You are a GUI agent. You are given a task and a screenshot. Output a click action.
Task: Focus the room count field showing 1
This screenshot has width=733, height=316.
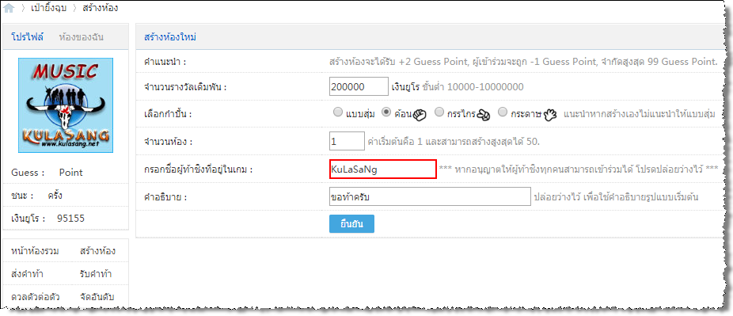[347, 141]
